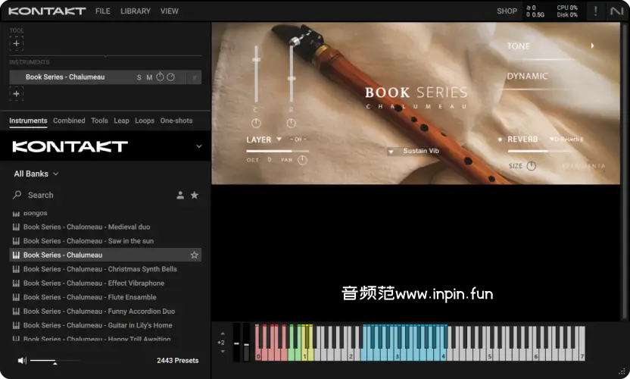Select preset Chalumeau - Flute Ensamble
Screen dimensions: 630x379
point(105,297)
